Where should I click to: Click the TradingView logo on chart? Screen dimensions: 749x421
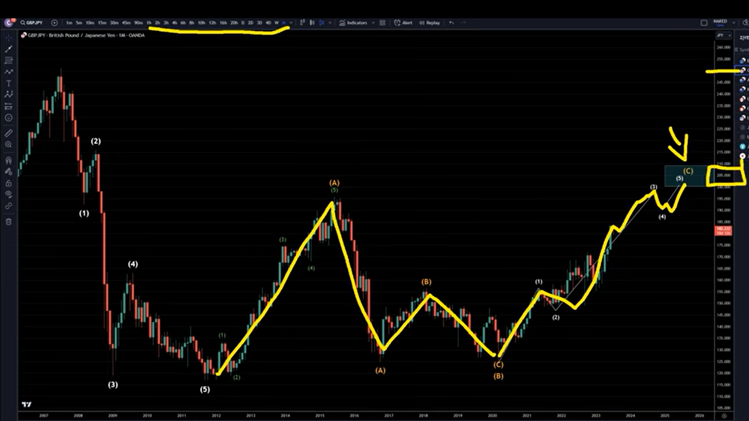(27, 404)
